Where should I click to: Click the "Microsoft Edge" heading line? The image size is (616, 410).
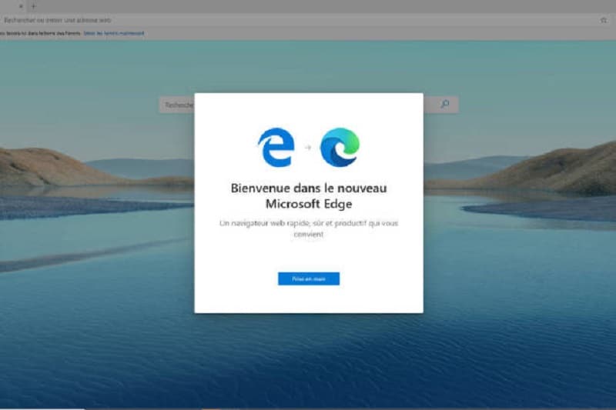click(308, 204)
